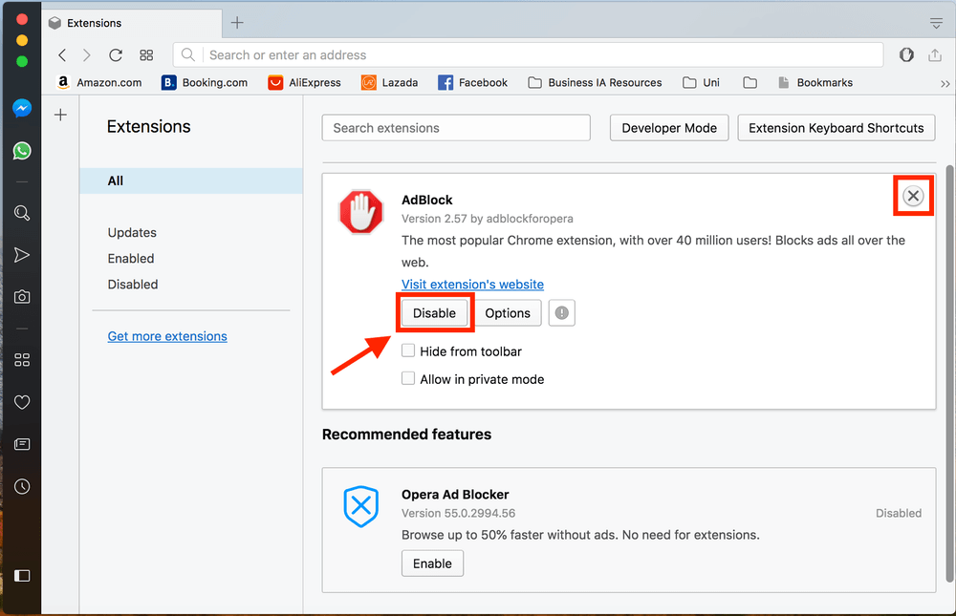Open the Snapshot camera tool
Image resolution: width=956 pixels, height=616 pixels.
click(x=22, y=297)
